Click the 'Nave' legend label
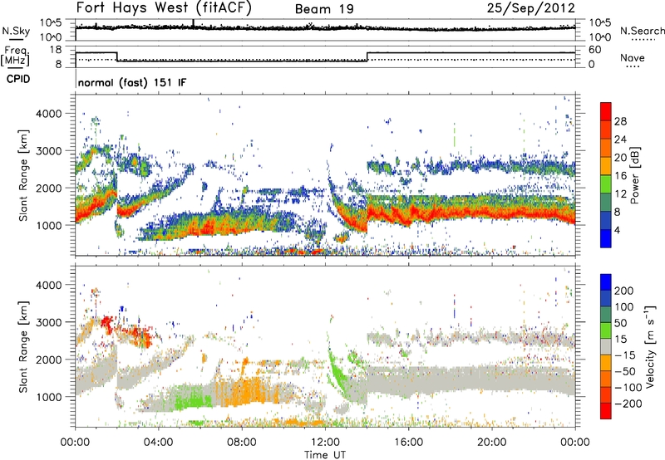The image size is (665, 460). [x=632, y=58]
